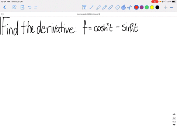Select the first pen tool
The image size is (177, 132).
pos(98,7)
